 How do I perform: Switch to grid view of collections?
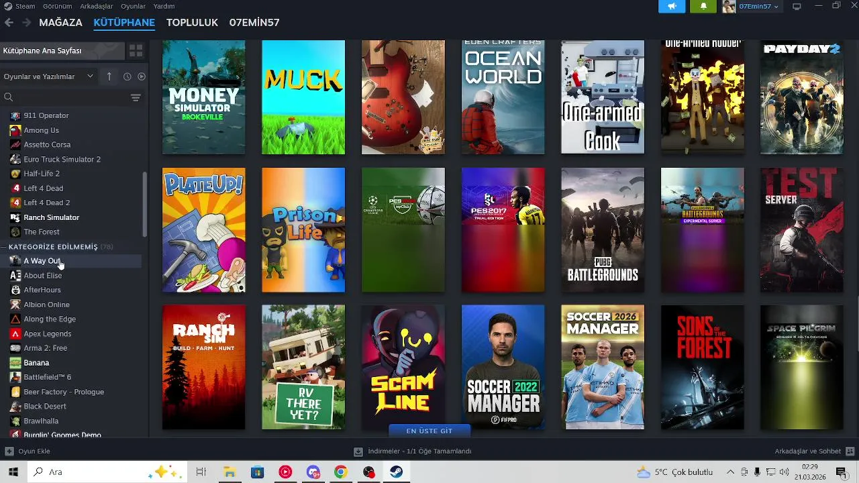click(x=136, y=51)
